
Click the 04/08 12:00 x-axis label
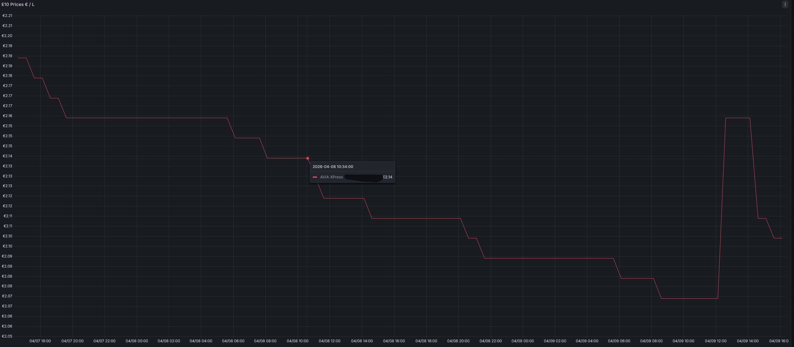(x=329, y=341)
